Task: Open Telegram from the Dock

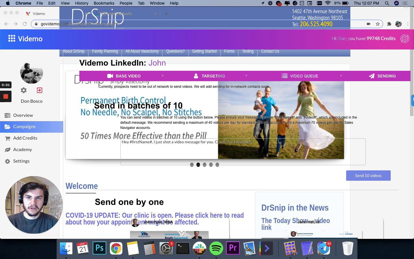Action: [x=324, y=248]
